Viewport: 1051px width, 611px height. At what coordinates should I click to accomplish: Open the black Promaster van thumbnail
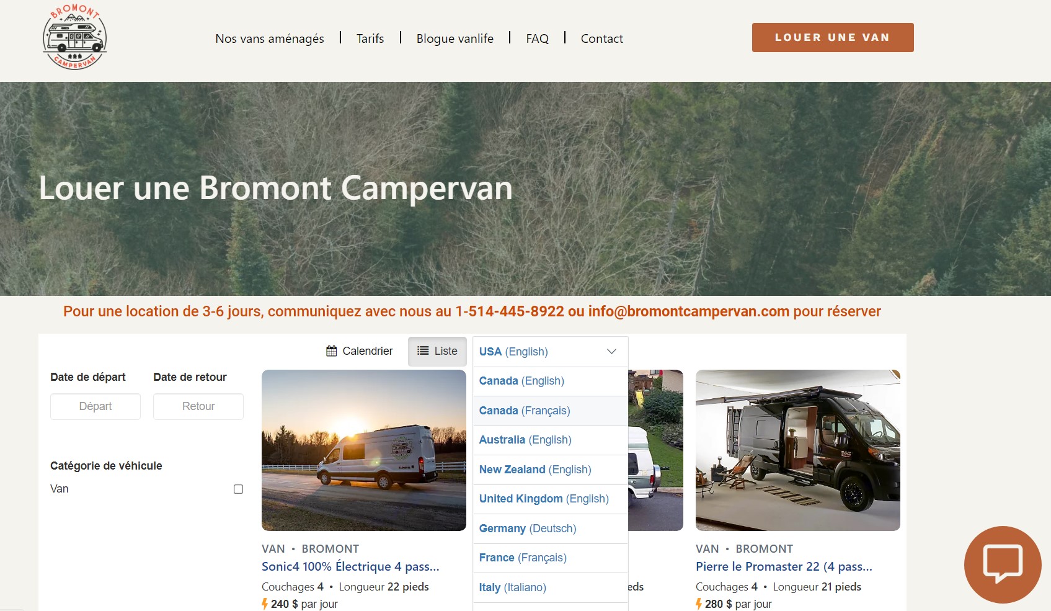798,450
